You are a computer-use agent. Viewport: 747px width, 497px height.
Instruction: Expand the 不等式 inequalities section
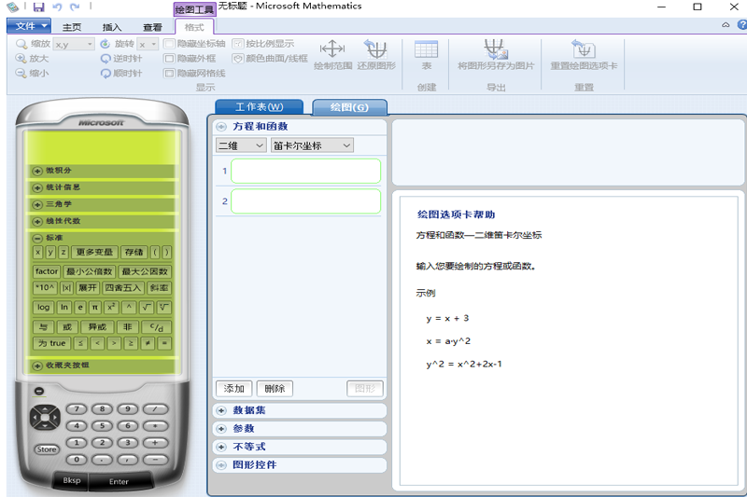[x=221, y=447]
